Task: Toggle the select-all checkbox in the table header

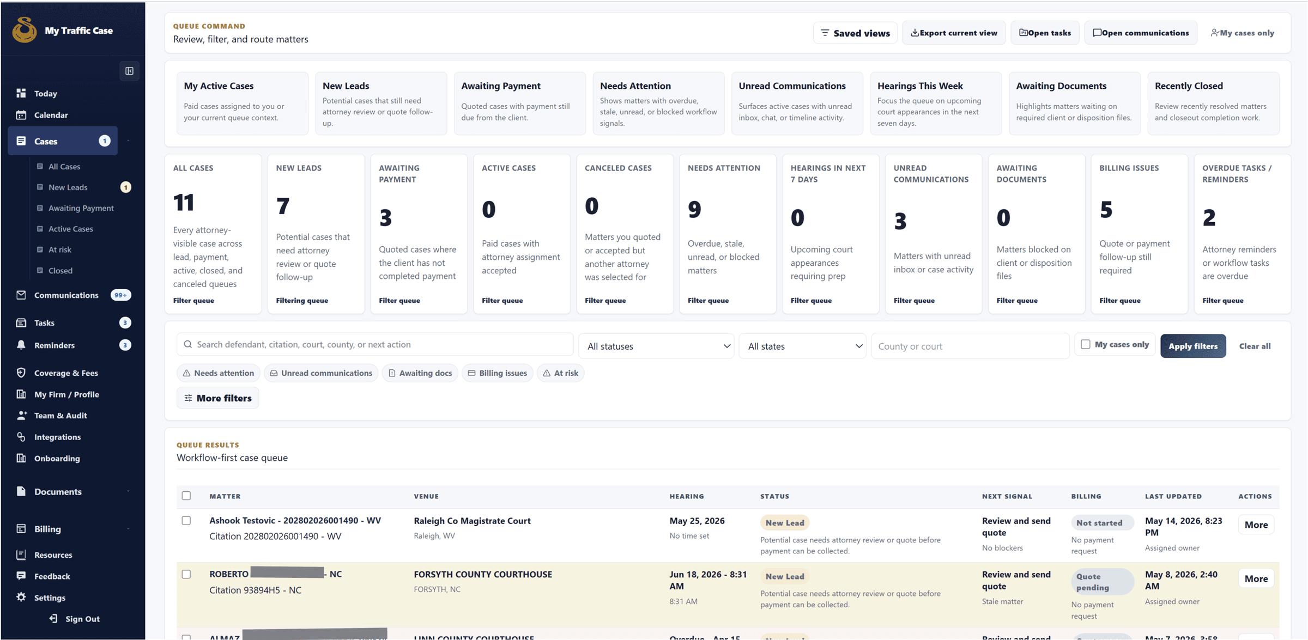Action: (x=186, y=496)
